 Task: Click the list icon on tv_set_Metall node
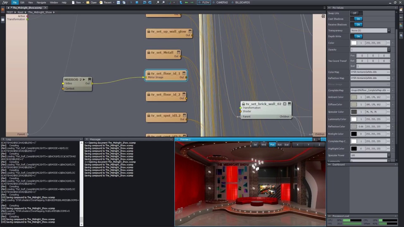[x=178, y=52]
